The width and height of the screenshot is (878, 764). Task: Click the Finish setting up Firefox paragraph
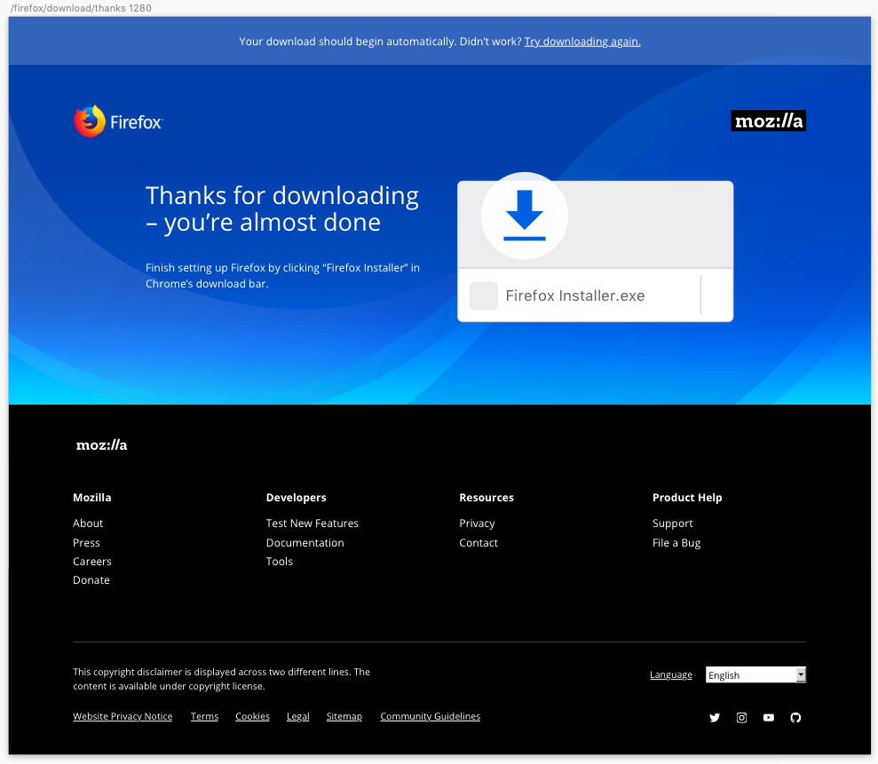click(x=283, y=275)
